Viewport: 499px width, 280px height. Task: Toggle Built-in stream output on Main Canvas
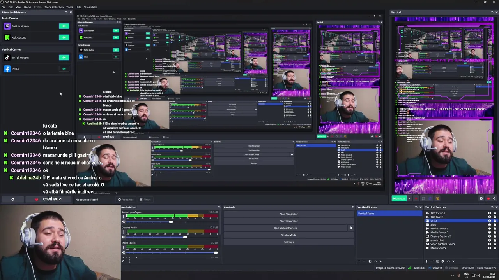point(64,26)
